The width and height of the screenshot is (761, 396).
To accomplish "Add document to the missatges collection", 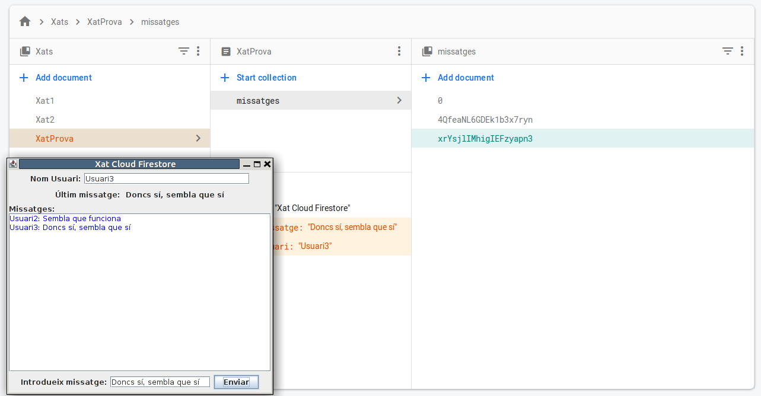I will coord(466,78).
